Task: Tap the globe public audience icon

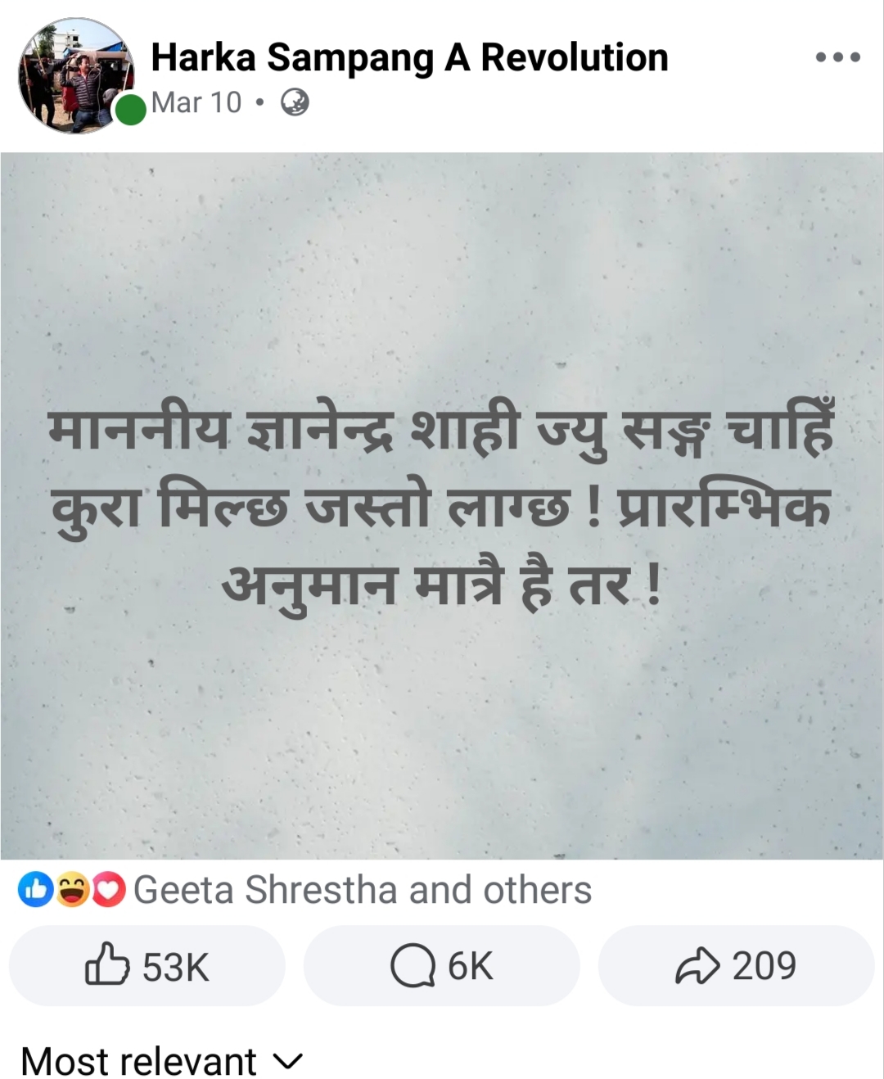Action: pyautogui.click(x=295, y=102)
